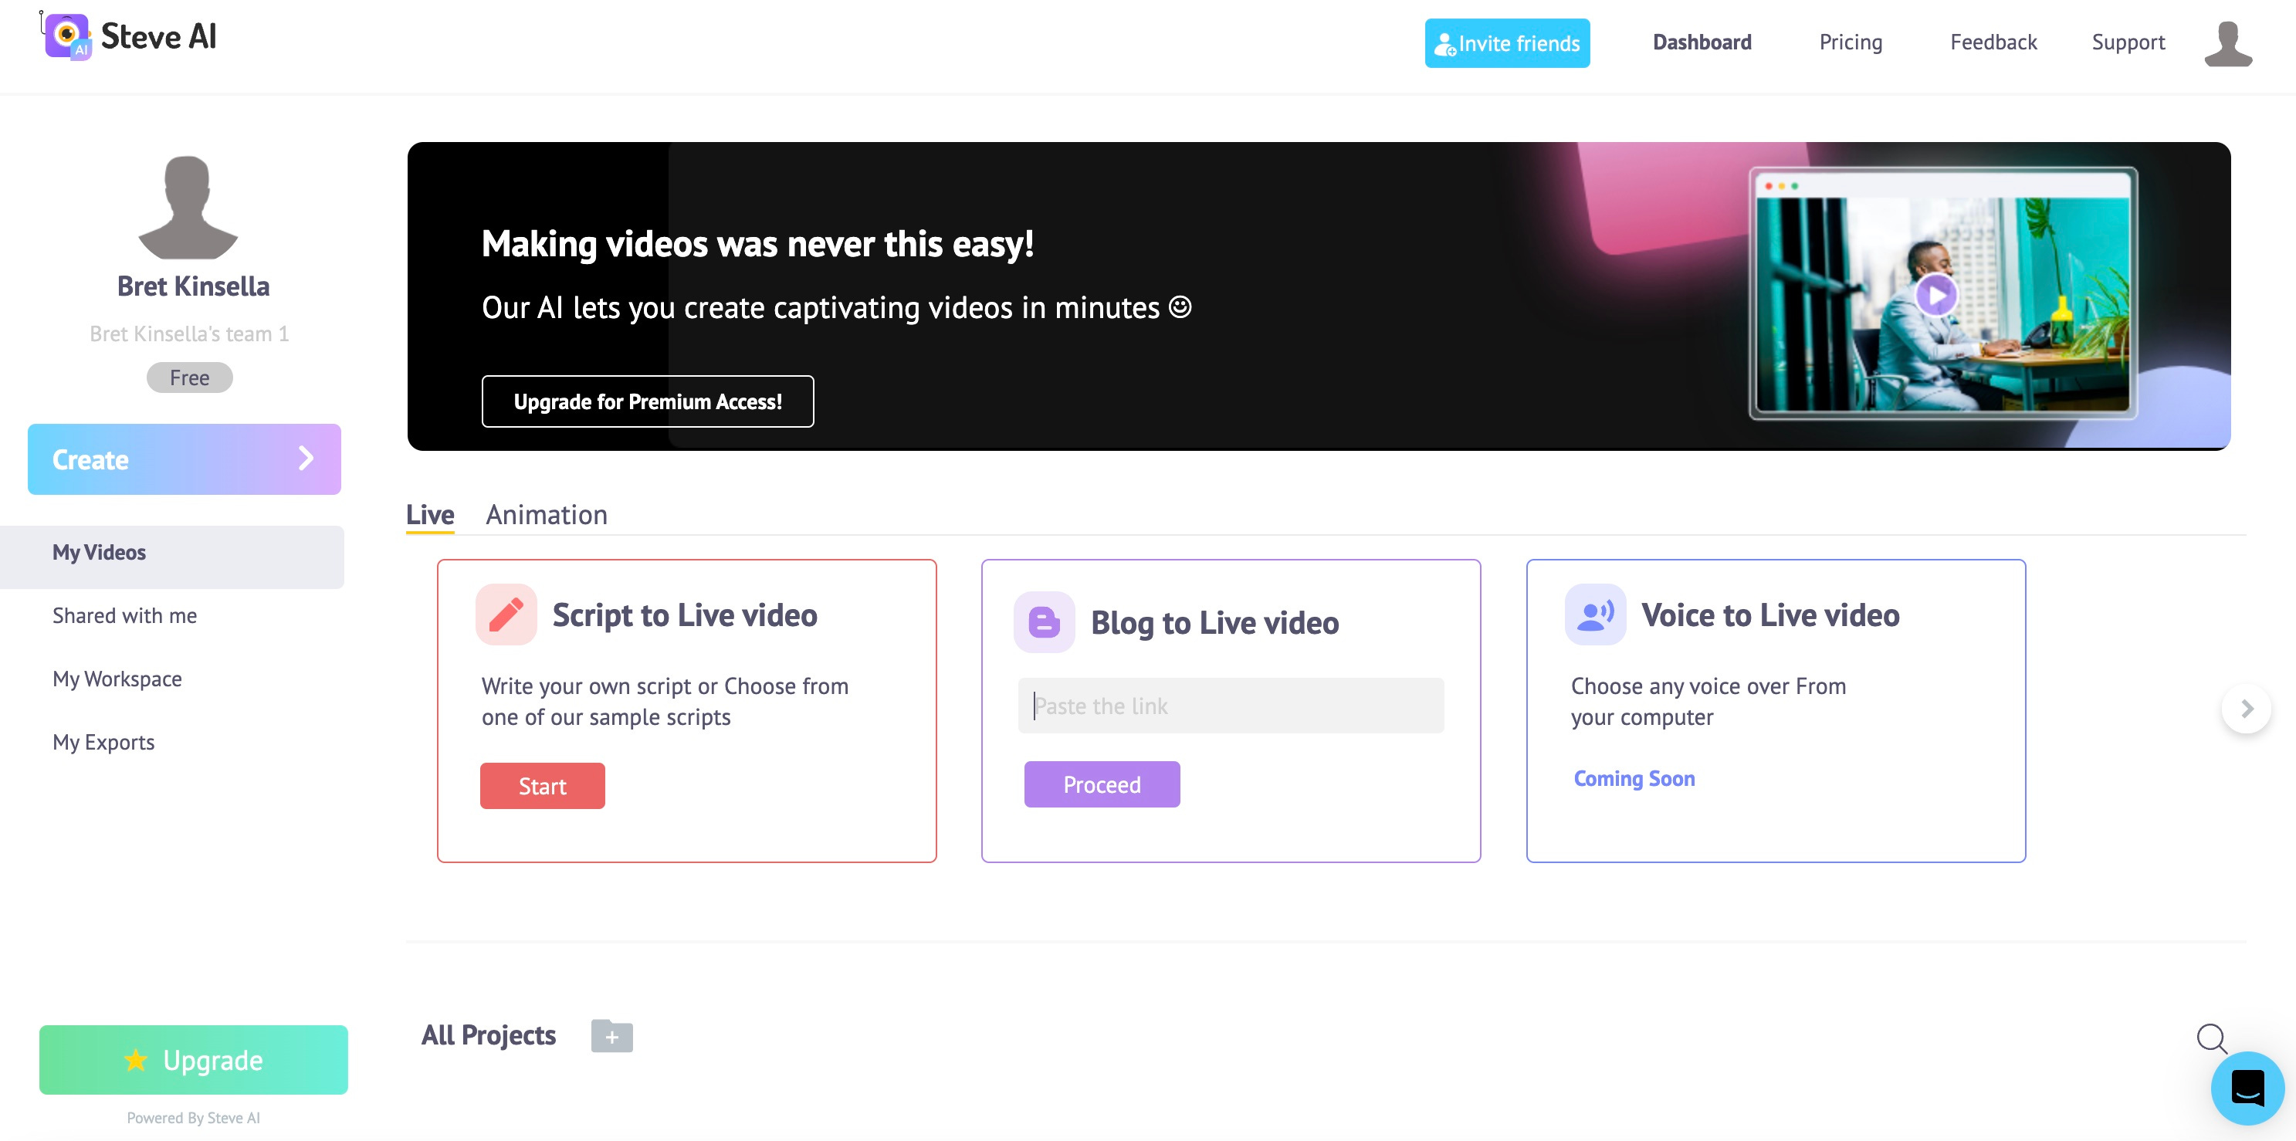Switch to the Live tab

tap(431, 515)
